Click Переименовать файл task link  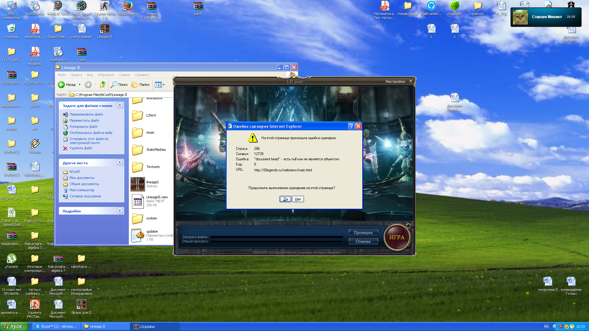pos(86,114)
